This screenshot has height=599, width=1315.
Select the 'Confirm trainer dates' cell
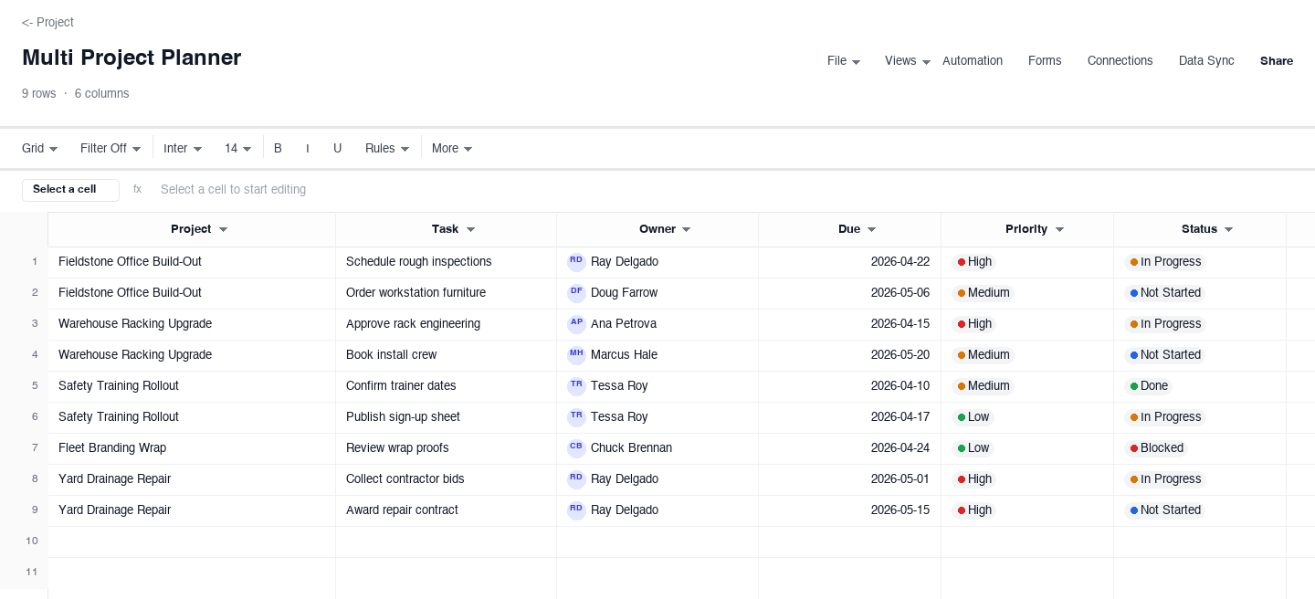447,386
